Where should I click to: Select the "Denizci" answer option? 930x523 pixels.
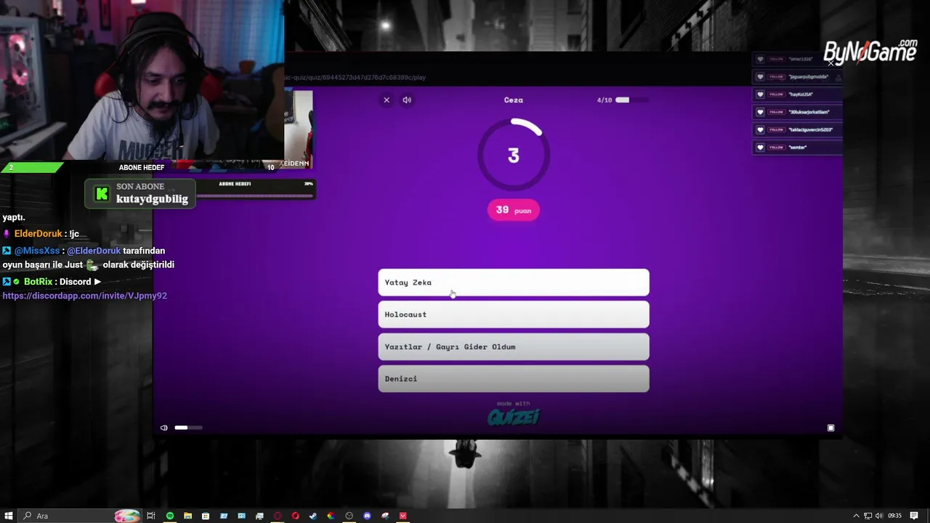tap(513, 378)
